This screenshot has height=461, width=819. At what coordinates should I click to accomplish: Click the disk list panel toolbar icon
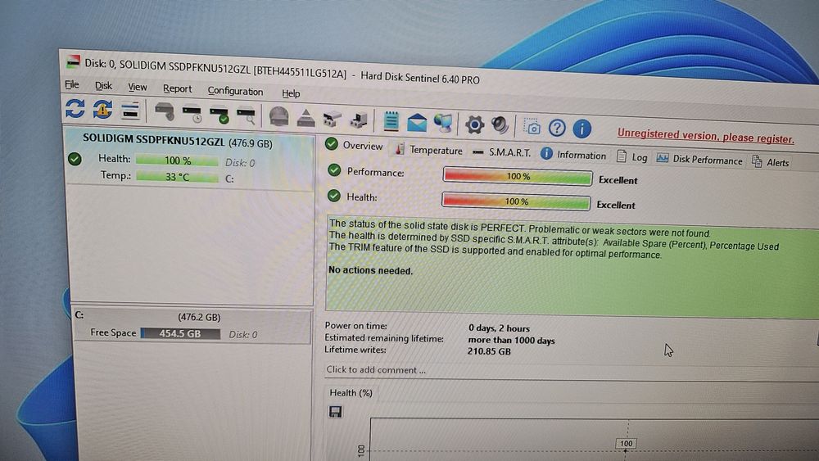[x=129, y=111]
